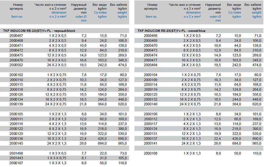This screenshot has height=167, width=264.
Task: Click item number 2000109
Action: pos(150,80)
